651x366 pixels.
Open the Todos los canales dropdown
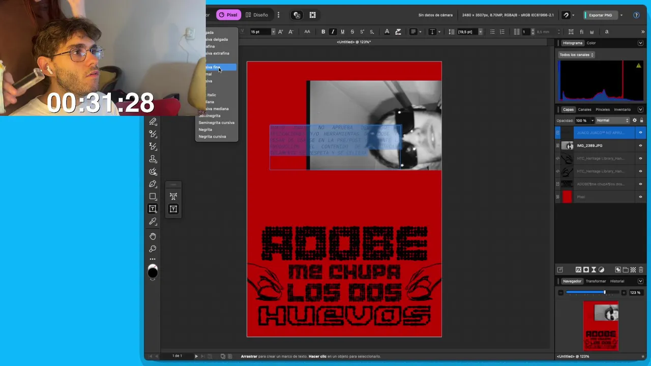(576, 54)
